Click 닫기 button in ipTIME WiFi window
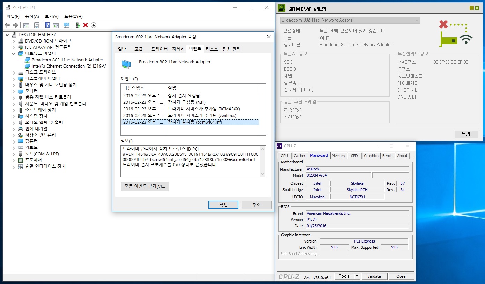The width and height of the screenshot is (485, 284). (466, 134)
